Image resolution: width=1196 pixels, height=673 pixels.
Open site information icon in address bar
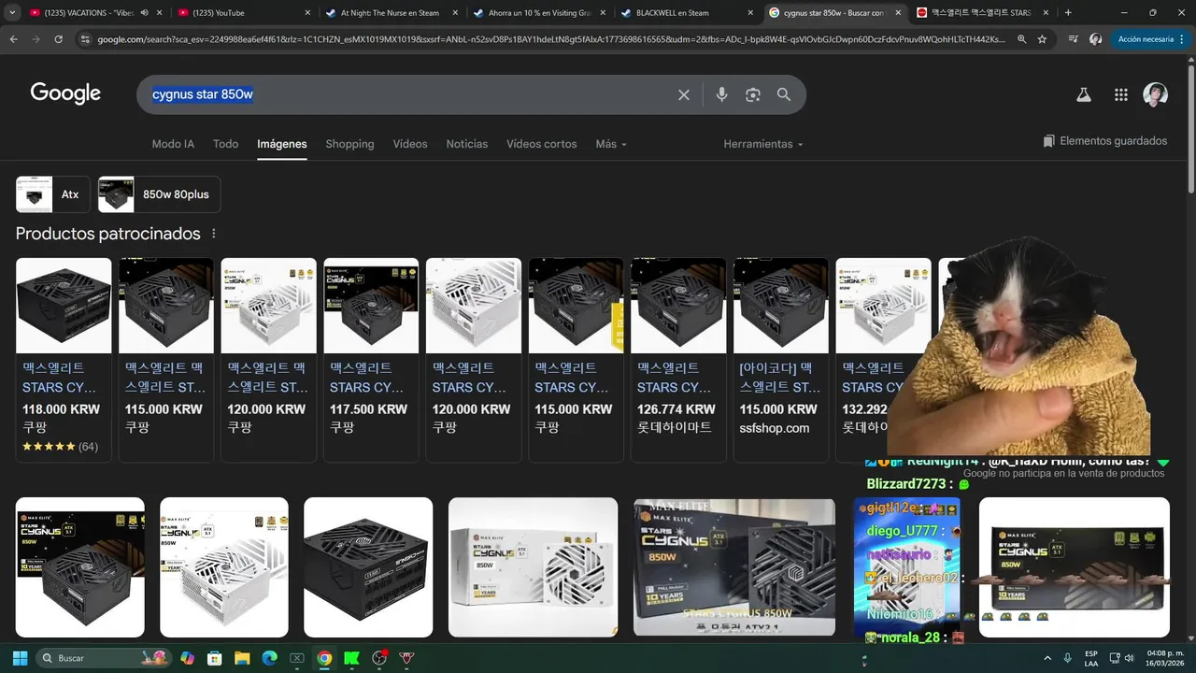[x=85, y=39]
